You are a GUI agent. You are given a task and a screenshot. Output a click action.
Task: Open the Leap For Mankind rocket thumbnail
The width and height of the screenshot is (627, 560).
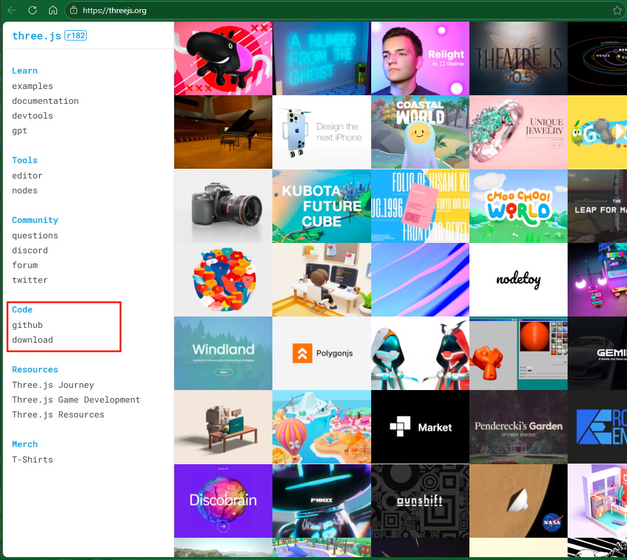597,206
